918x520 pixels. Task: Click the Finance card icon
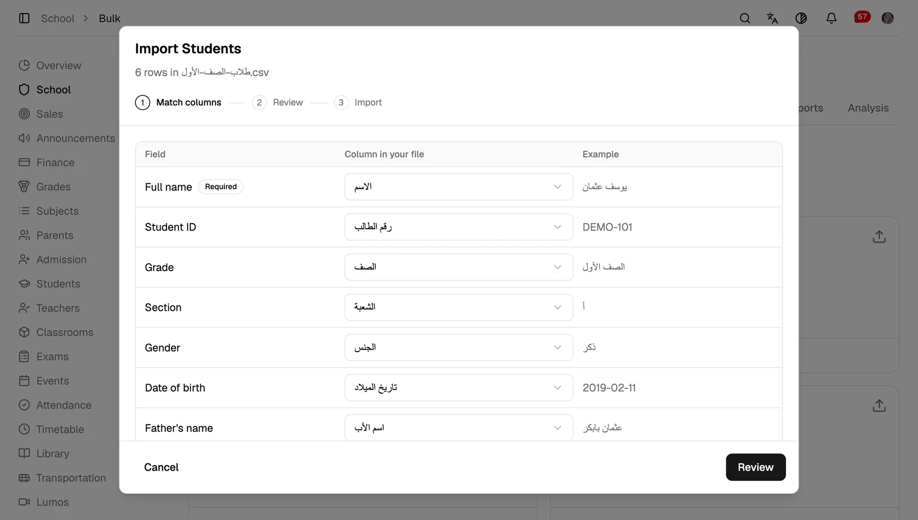tap(24, 162)
